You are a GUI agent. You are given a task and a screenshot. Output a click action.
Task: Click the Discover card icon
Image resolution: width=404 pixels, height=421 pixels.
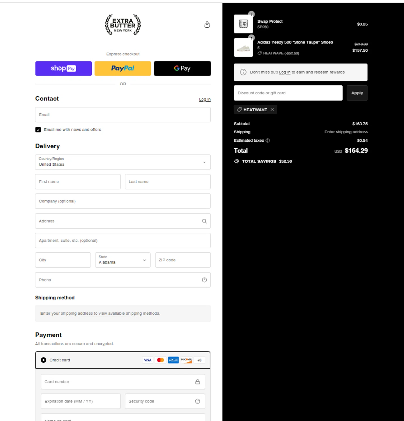coord(186,360)
